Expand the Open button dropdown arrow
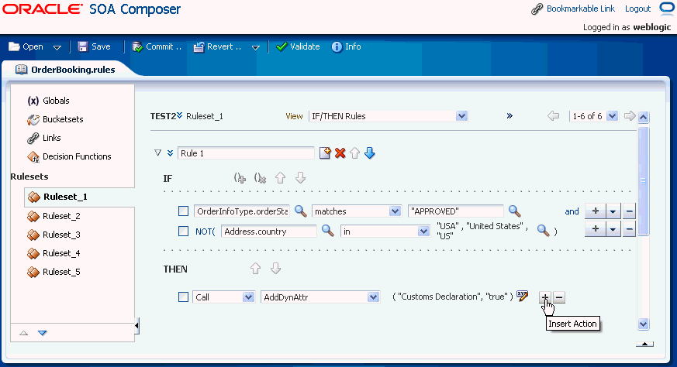This screenshot has height=367, width=677. (57, 47)
